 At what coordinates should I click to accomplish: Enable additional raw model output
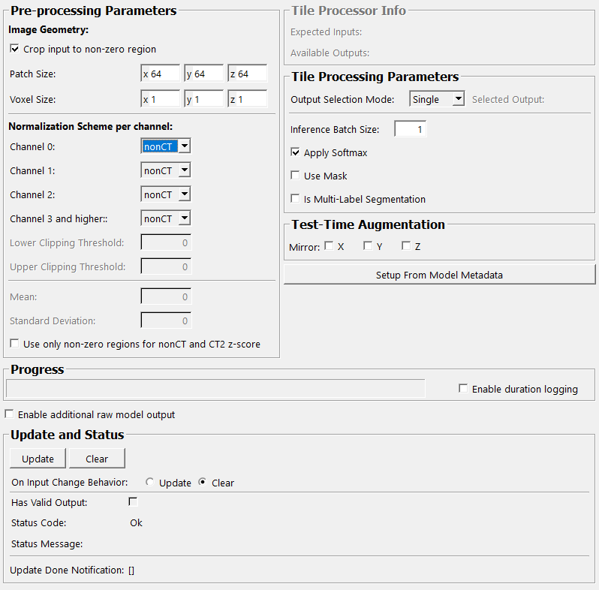click(x=9, y=414)
